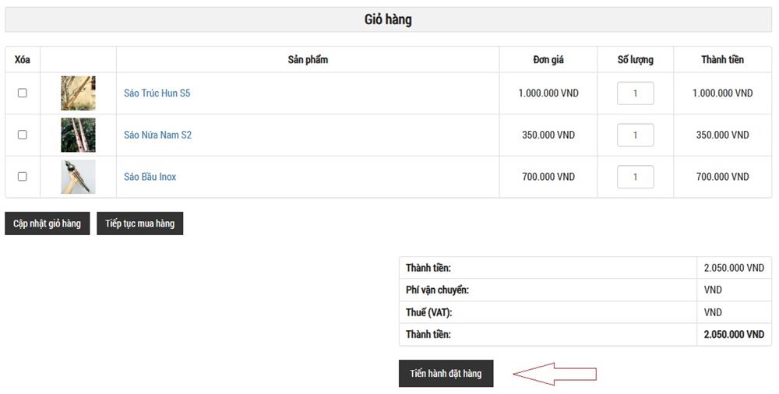Viewport: 779px width, 394px height.
Task: Click the Sản phẩm column header
Action: (x=308, y=60)
